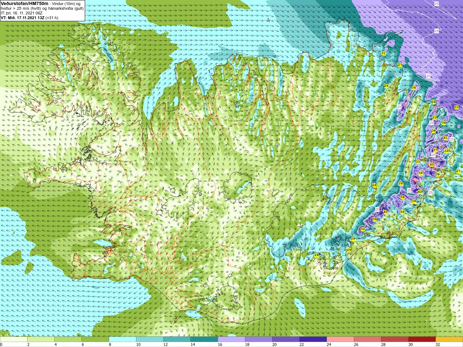This screenshot has height=347, width=463.
Task: Click the "IT: þri. 16. 11. 2021 06Z" line
Action: pos(22,13)
